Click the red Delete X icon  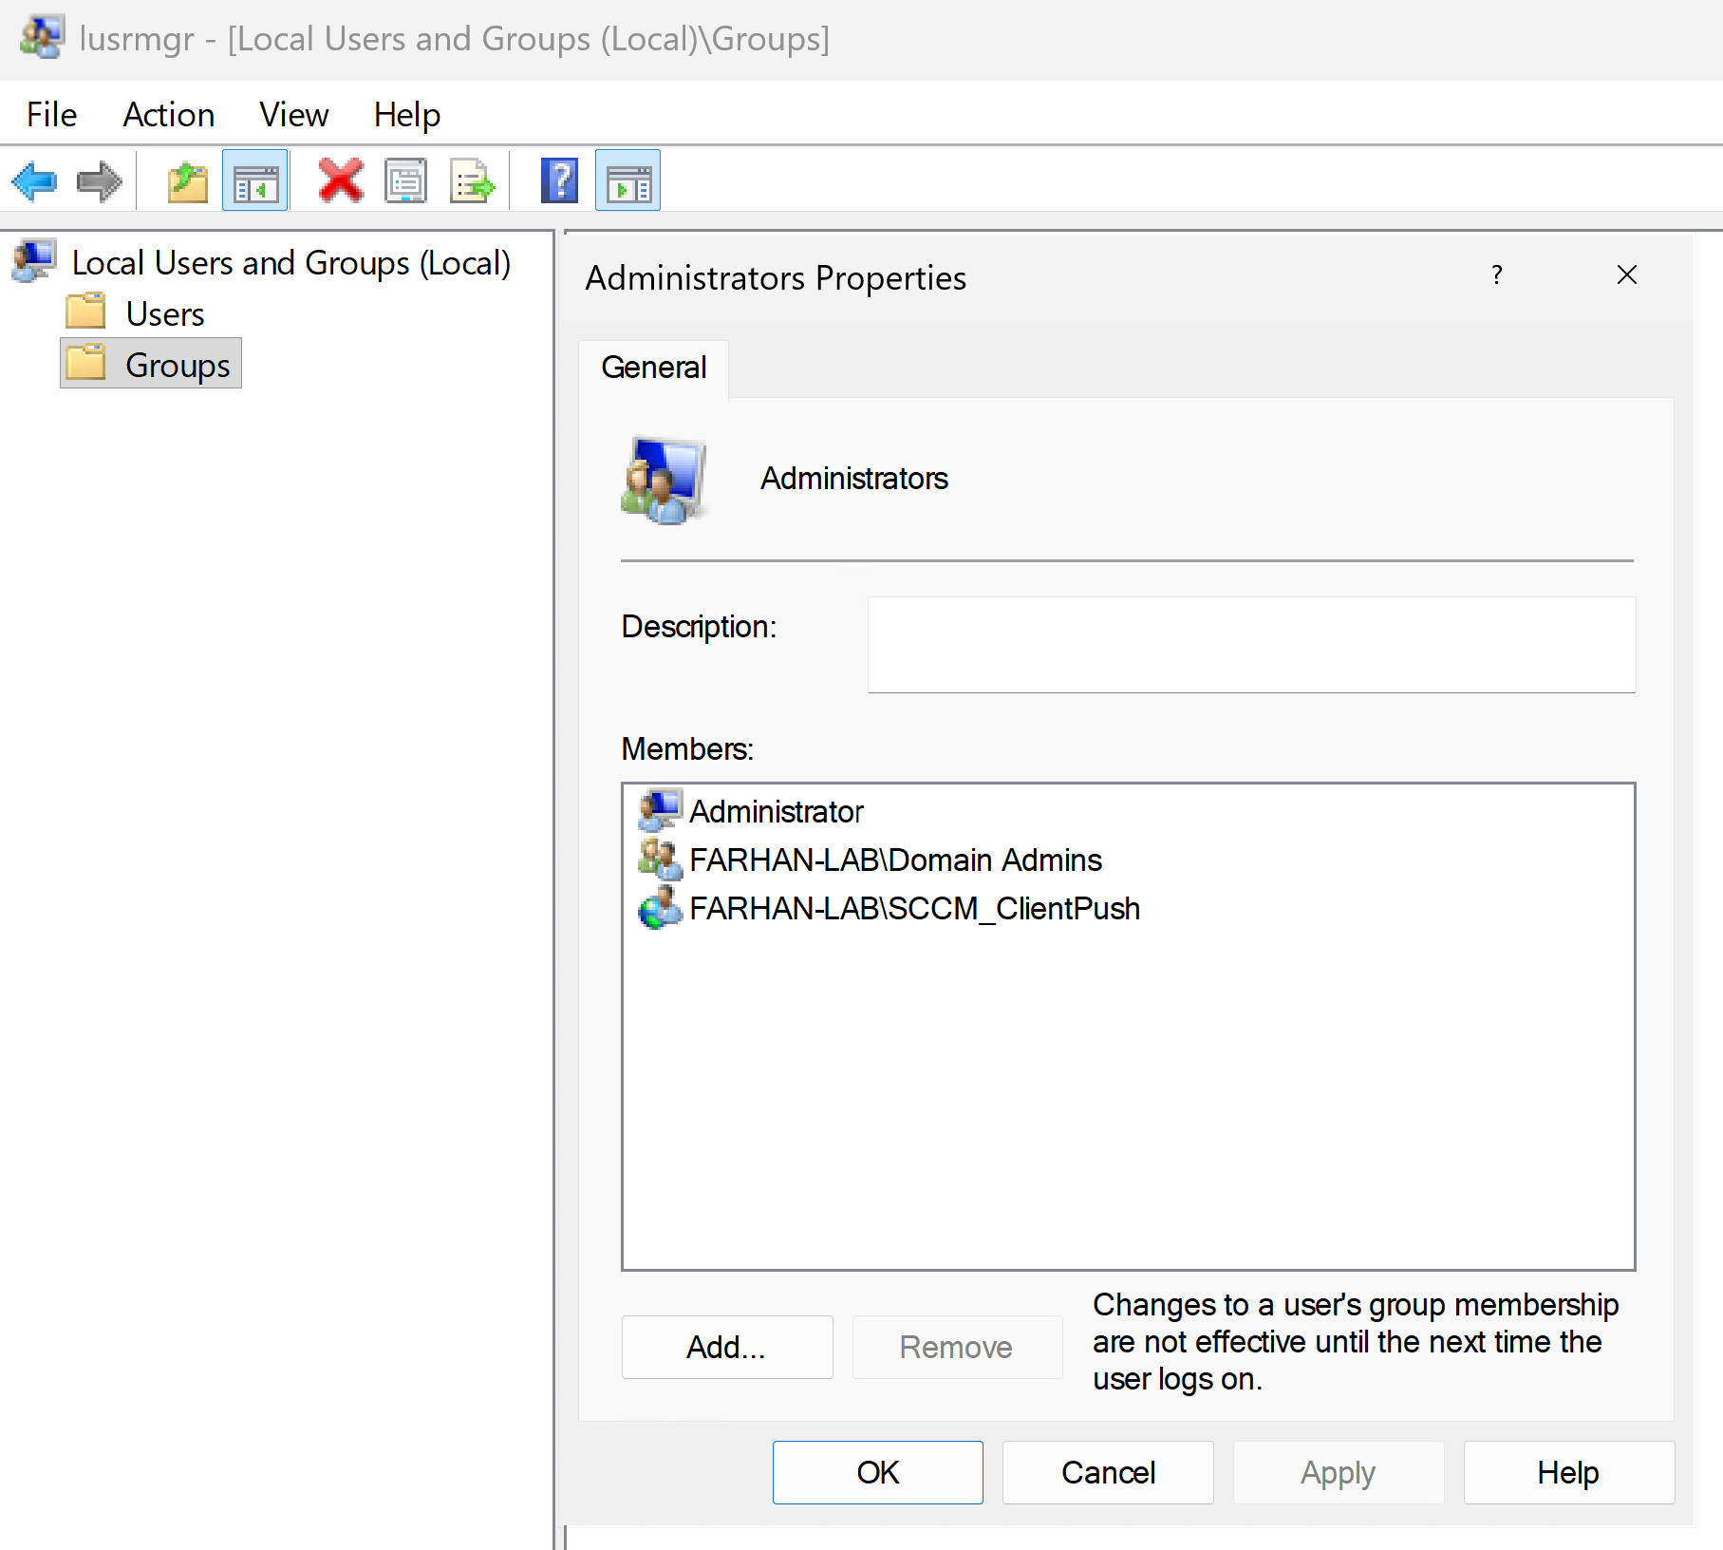click(340, 180)
